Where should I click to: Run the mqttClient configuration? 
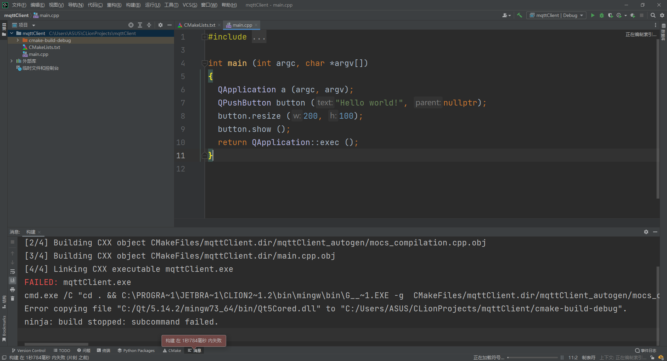coord(593,15)
